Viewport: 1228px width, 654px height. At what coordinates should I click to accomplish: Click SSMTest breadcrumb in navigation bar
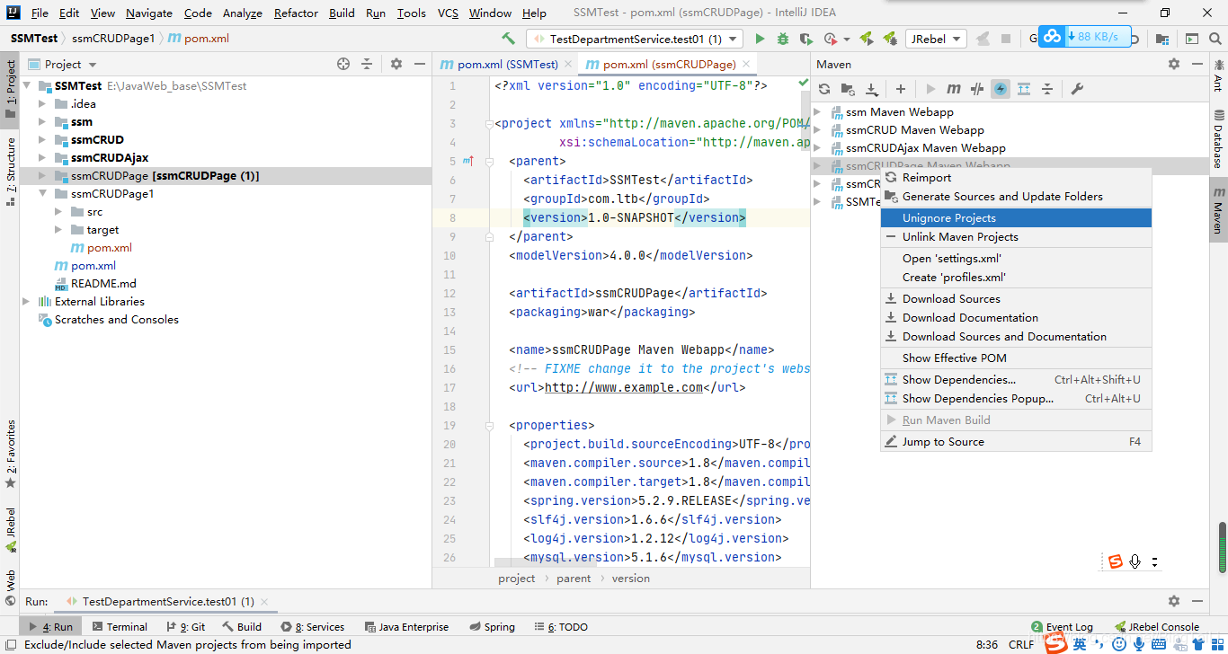click(x=34, y=39)
